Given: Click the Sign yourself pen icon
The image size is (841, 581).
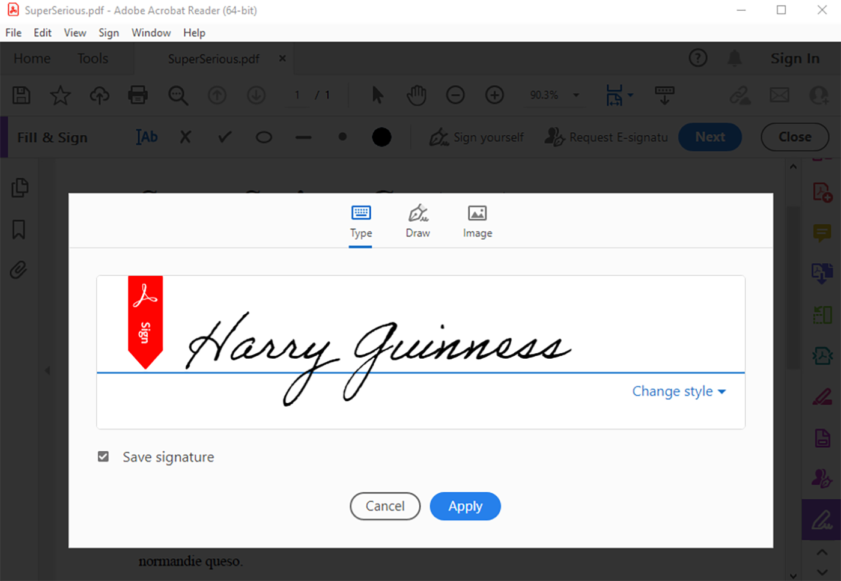Looking at the screenshot, I should click(439, 137).
